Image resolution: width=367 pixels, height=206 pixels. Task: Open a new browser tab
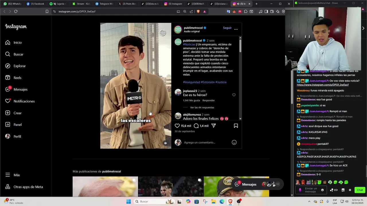click(256, 4)
